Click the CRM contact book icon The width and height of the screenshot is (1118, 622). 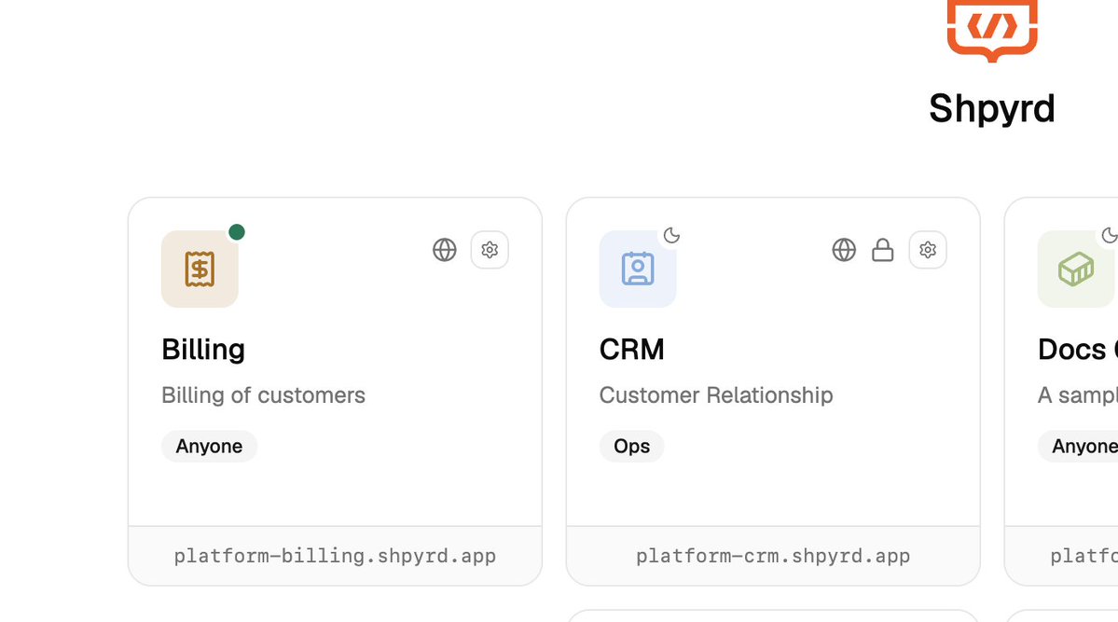coord(638,269)
